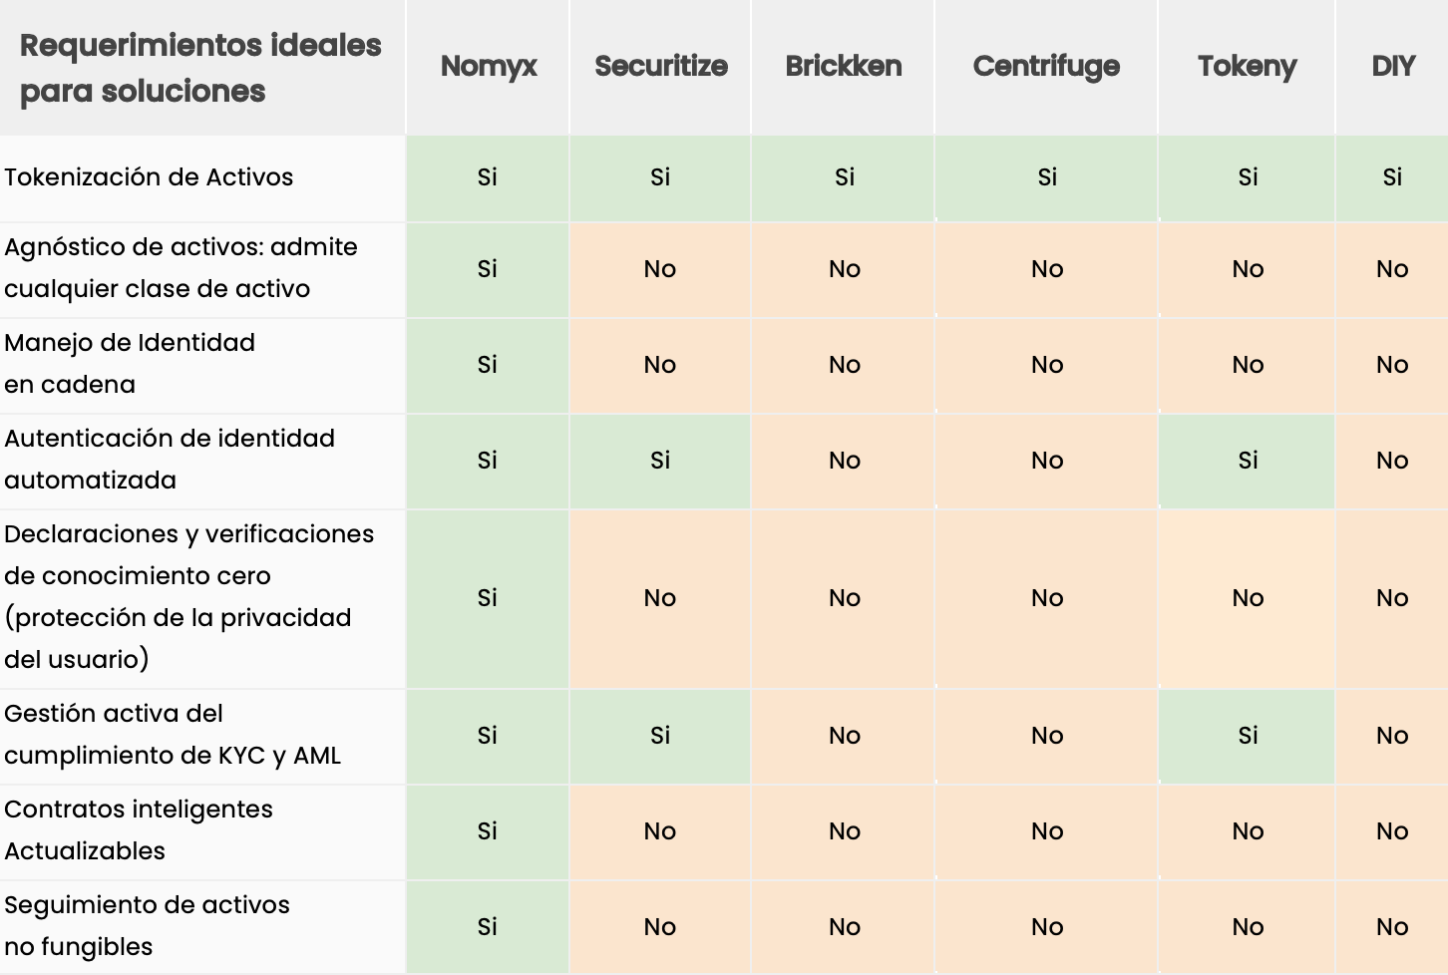Select Centrifuge's 'No' in 'Seguimiento de activos' row

click(1047, 927)
